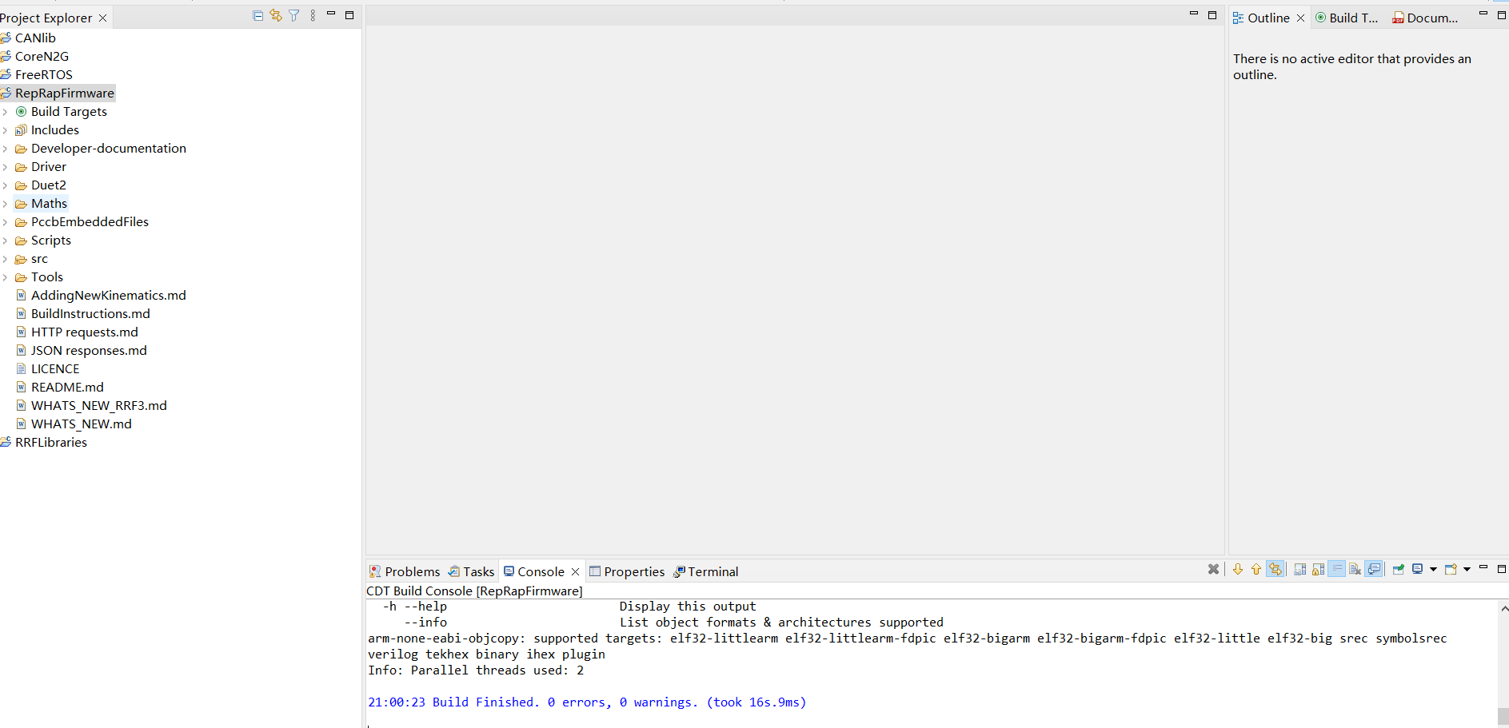Maximize the Console panel
The image size is (1509, 728).
[x=1502, y=569]
